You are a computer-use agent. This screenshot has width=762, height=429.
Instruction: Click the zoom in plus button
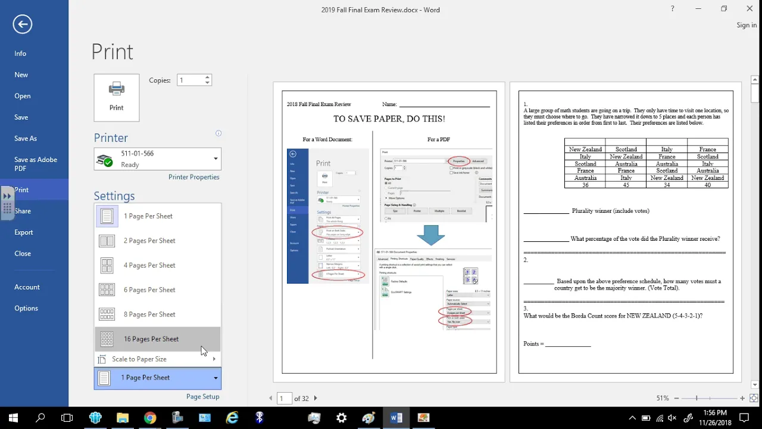click(x=742, y=398)
